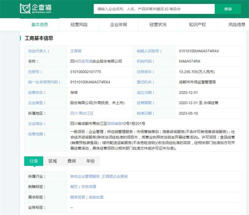Focus the company name search field

click(x=154, y=9)
